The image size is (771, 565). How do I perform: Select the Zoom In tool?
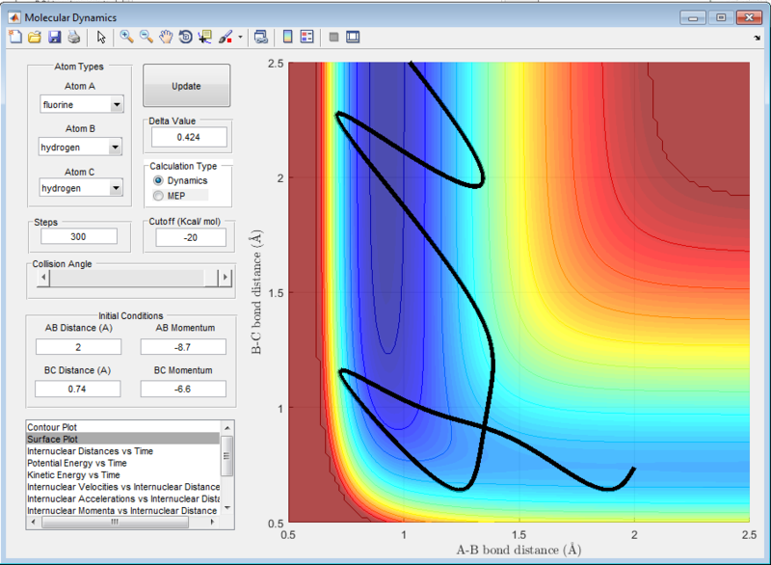coord(125,37)
